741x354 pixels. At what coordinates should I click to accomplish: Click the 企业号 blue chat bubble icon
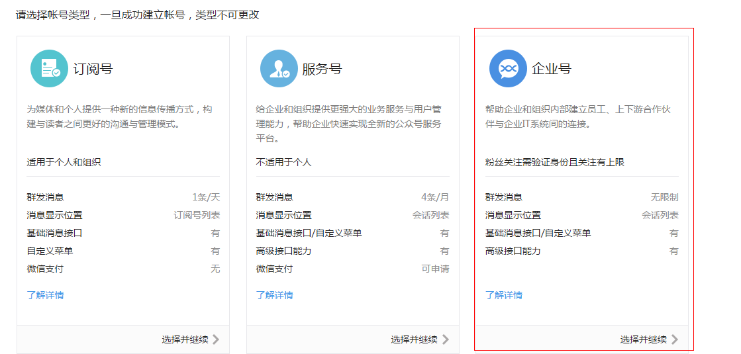(508, 68)
